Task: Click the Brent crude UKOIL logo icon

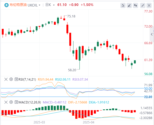Action: click(7, 5)
